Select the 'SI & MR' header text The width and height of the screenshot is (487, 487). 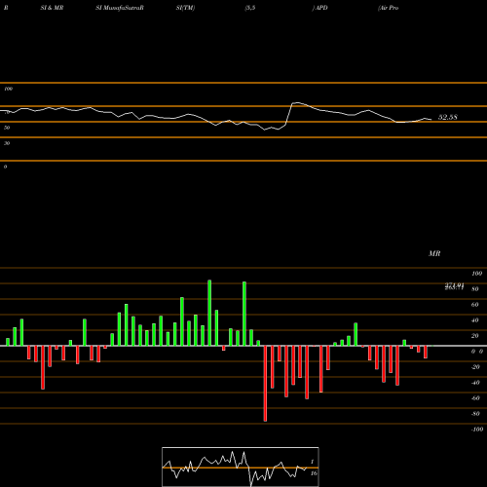tap(52, 8)
